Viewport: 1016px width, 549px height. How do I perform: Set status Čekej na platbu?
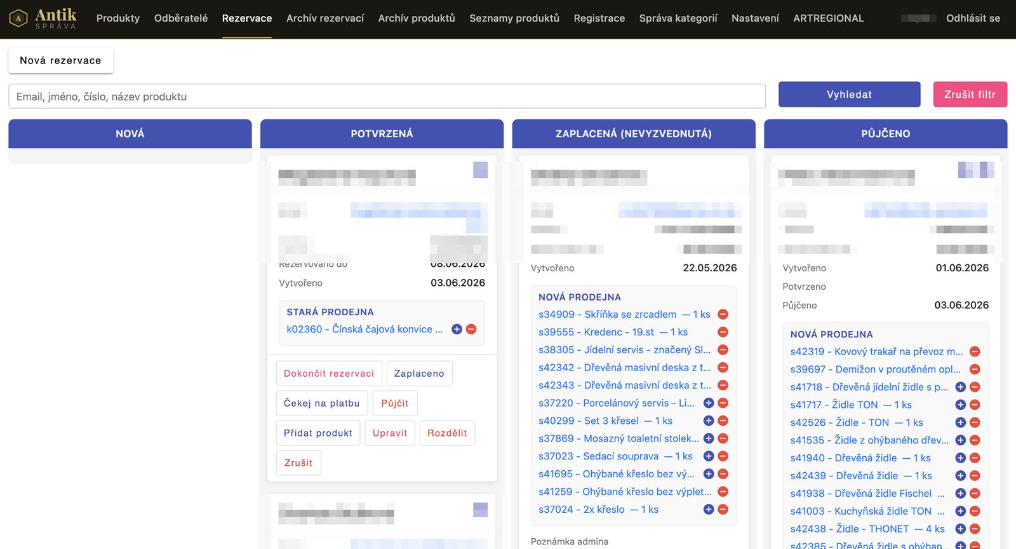[x=322, y=403]
